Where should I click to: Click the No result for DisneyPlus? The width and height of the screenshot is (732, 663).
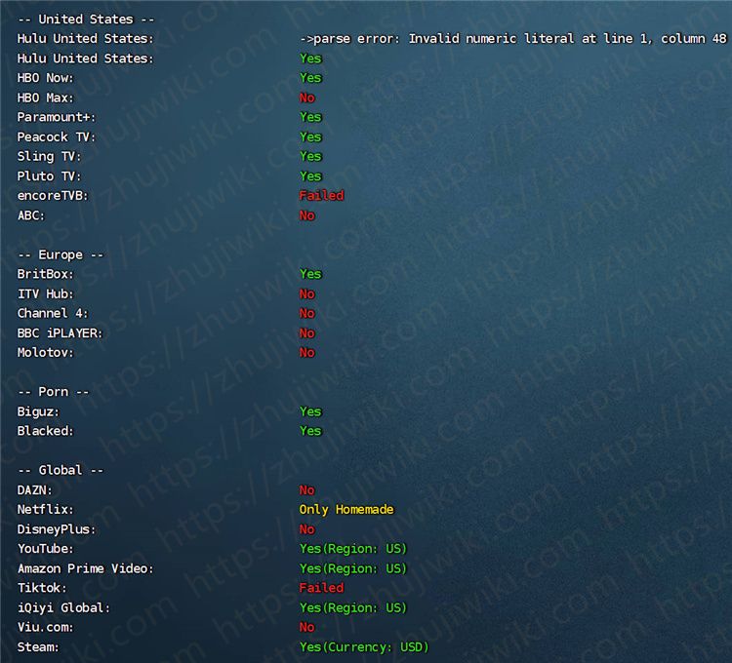[307, 529]
